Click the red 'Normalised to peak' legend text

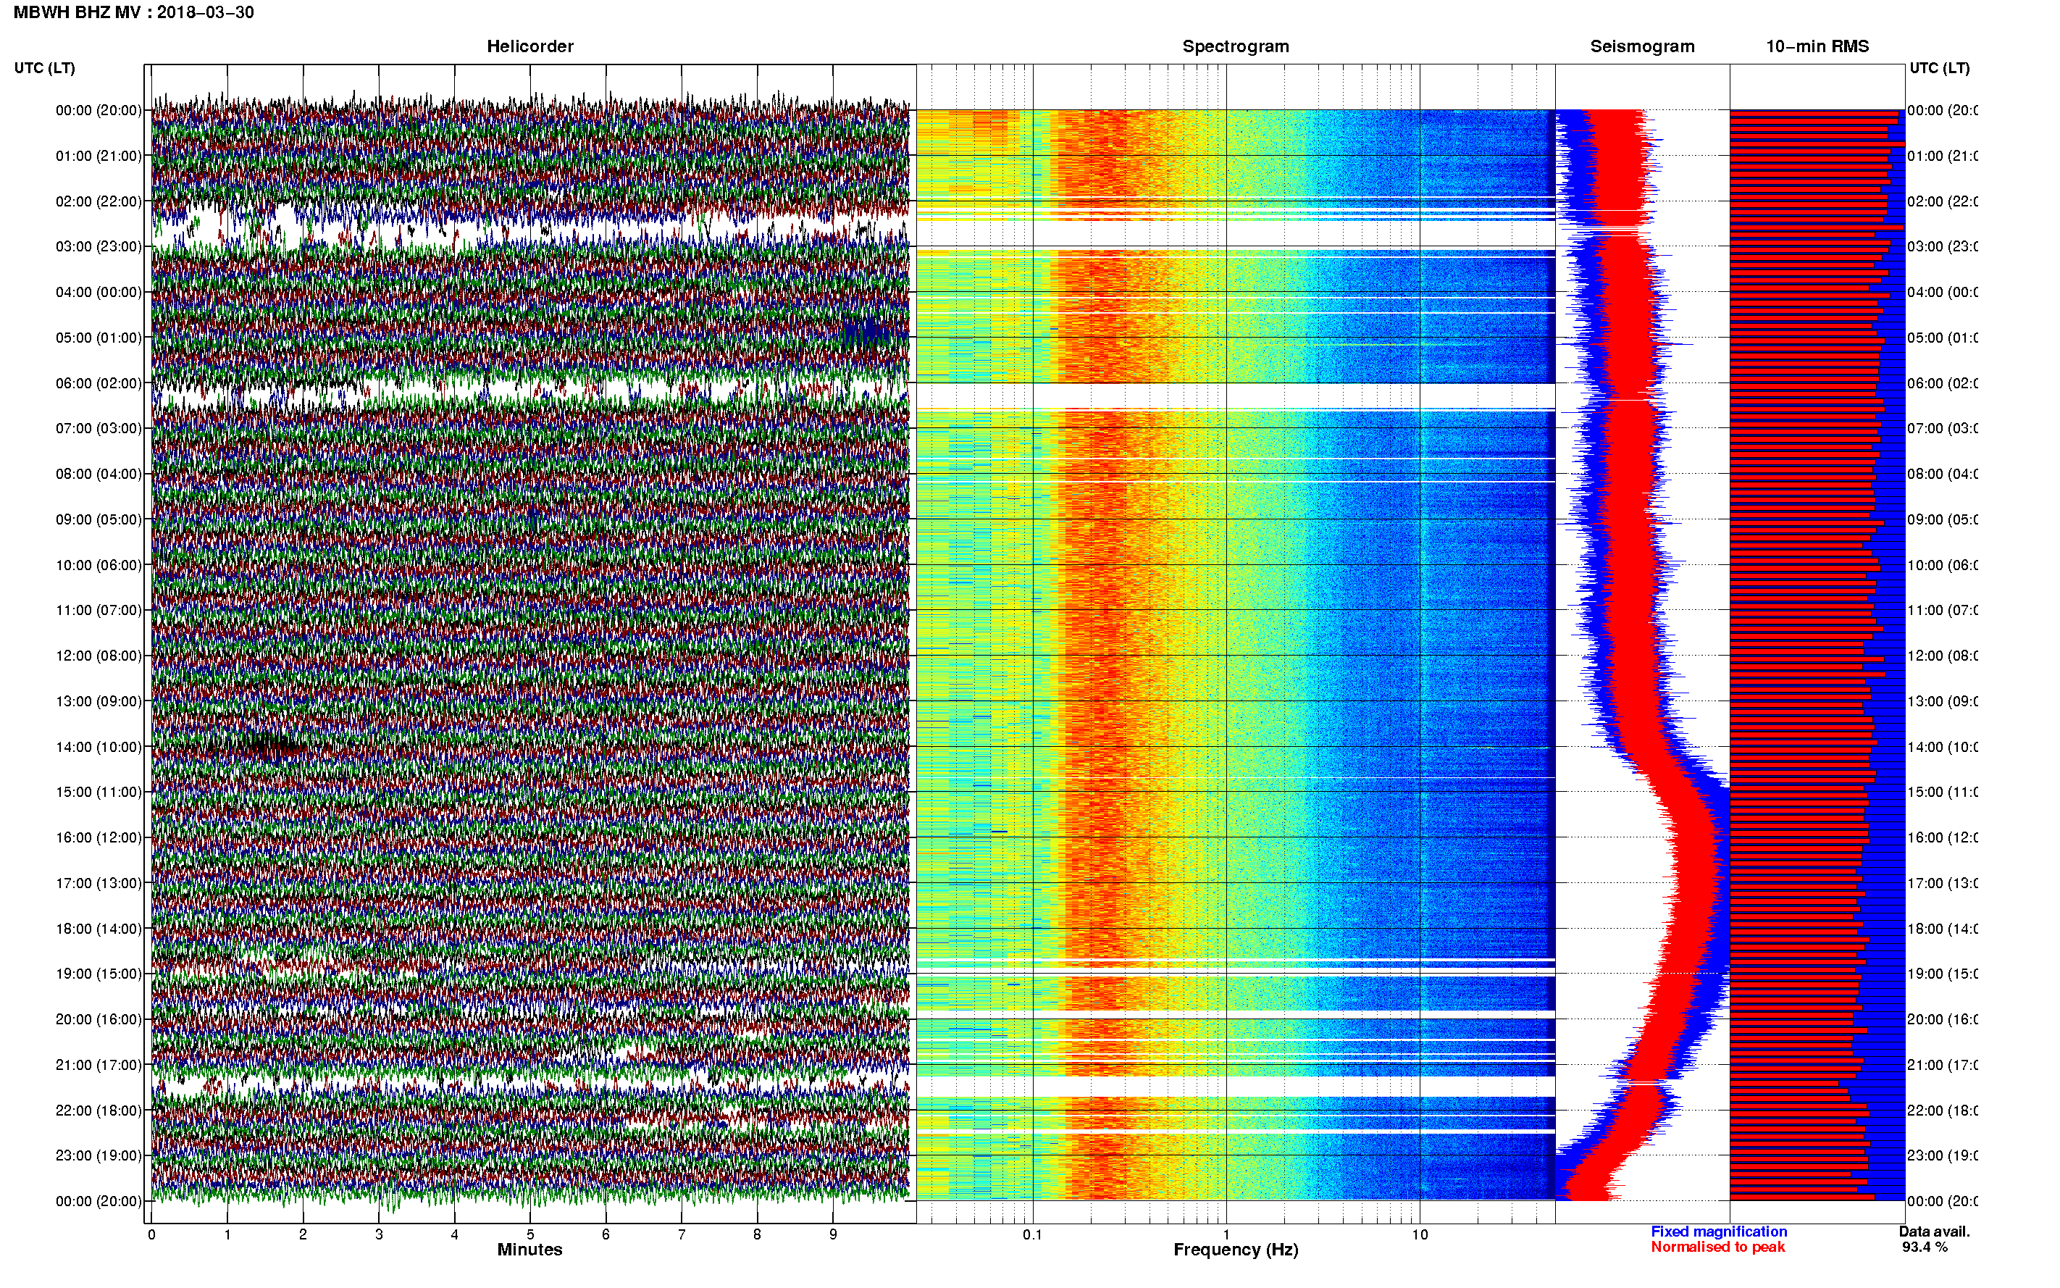[x=1717, y=1247]
